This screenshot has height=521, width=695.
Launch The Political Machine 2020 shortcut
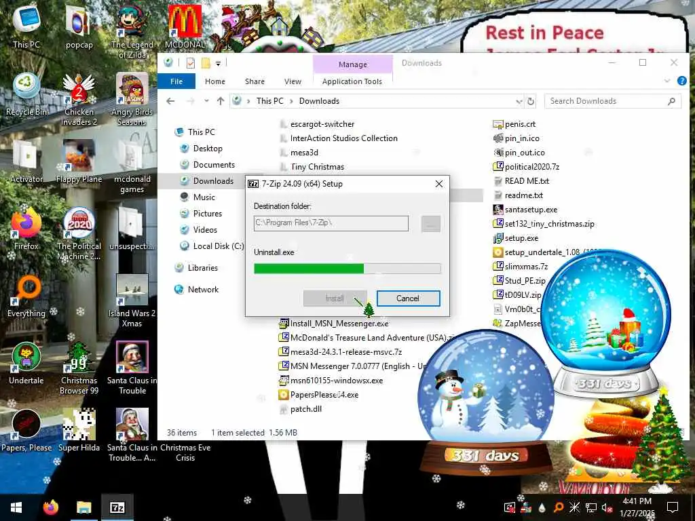point(79,234)
